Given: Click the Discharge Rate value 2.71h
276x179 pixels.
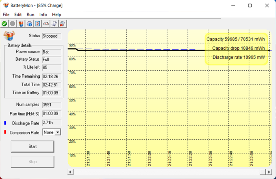Looking at the screenshot, I should click(51, 123).
